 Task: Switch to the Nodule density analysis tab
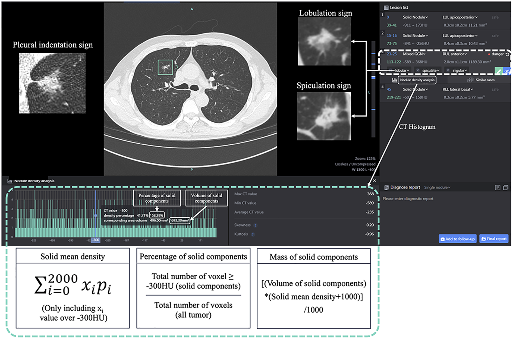[x=417, y=80]
